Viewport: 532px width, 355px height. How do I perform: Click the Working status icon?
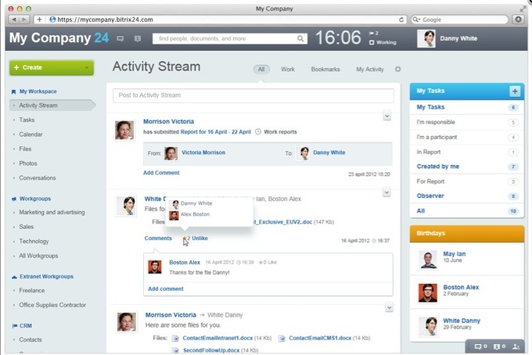pos(372,42)
